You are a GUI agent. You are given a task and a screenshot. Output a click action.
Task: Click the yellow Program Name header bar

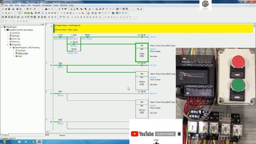coord(154,28)
